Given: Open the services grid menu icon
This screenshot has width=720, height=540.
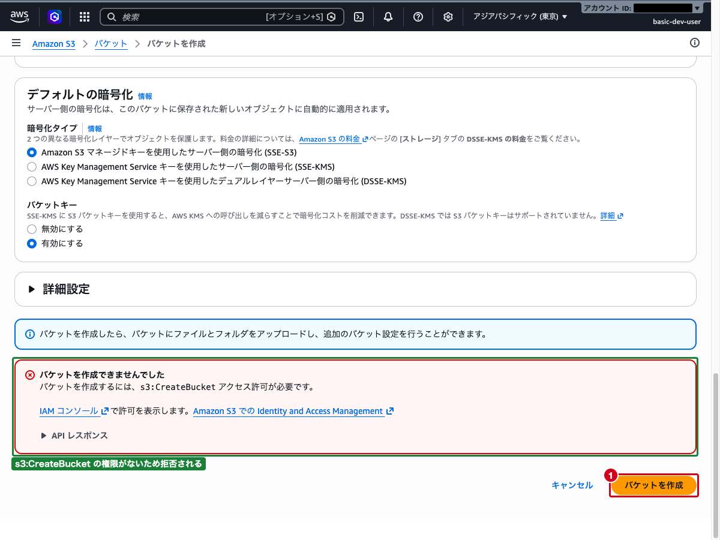Looking at the screenshot, I should [85, 17].
